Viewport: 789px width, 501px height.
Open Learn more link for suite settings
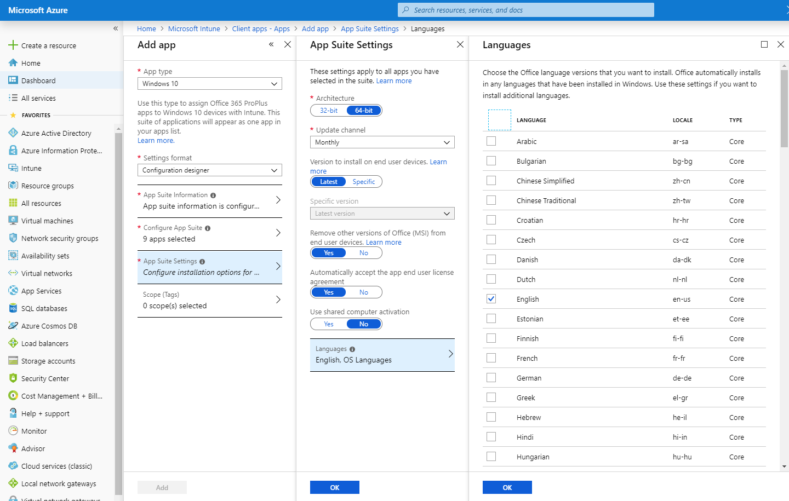click(394, 81)
